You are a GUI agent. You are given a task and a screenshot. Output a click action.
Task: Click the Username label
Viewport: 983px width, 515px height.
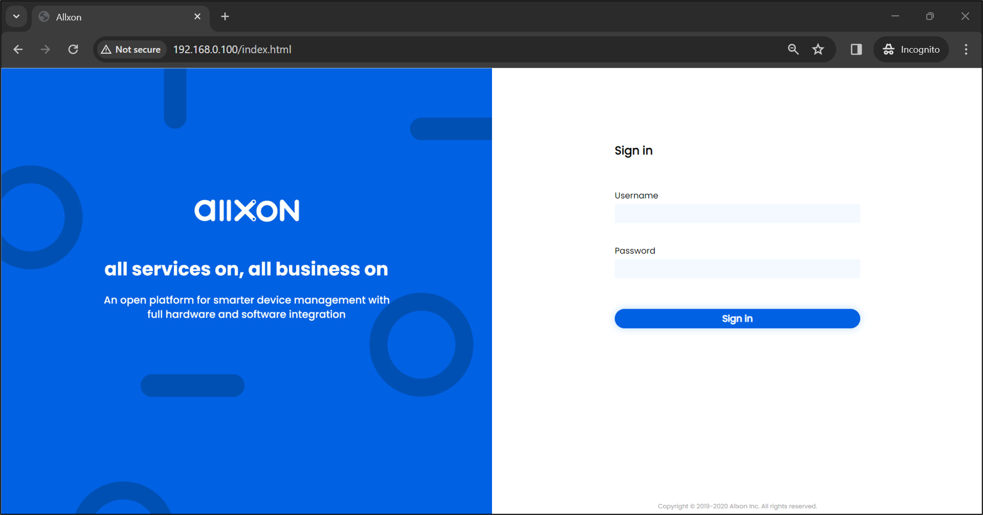point(636,195)
